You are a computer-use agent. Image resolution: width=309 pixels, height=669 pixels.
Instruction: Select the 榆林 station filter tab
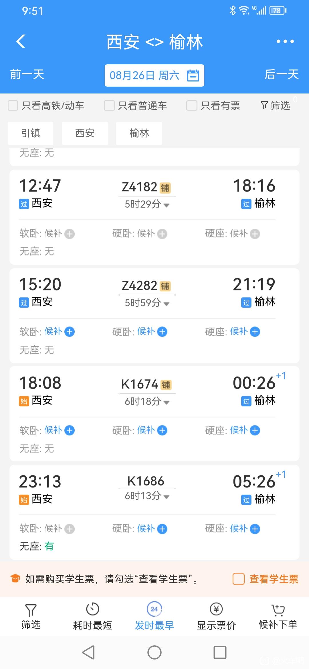139,133
